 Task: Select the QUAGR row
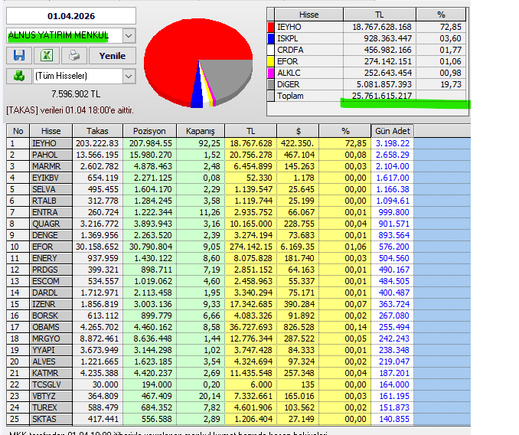pyautogui.click(x=238, y=224)
